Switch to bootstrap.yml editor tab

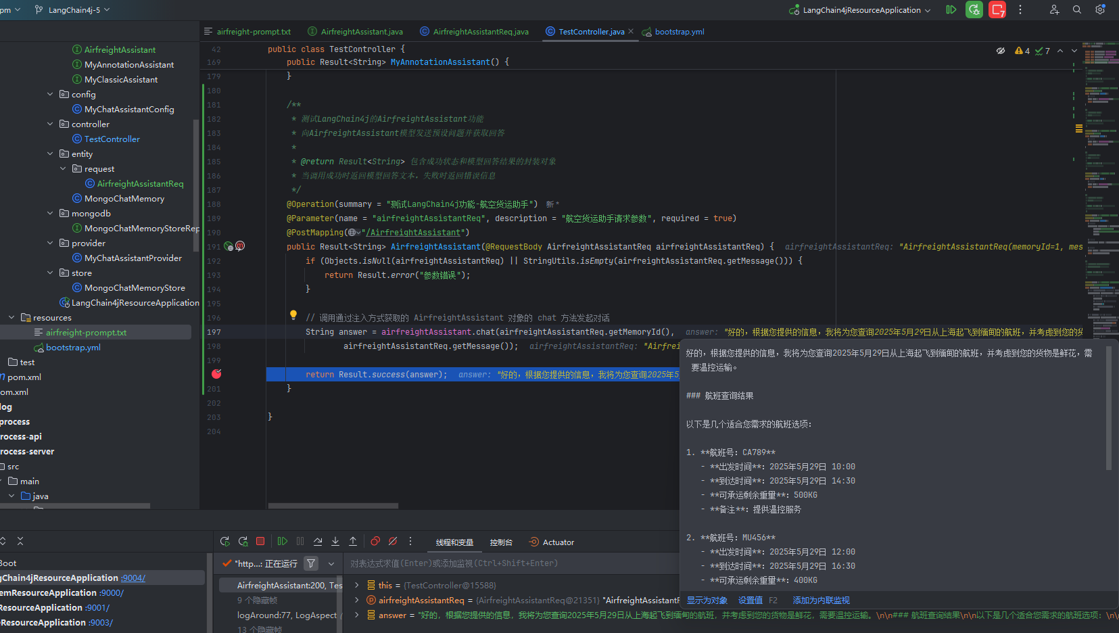[x=673, y=32]
